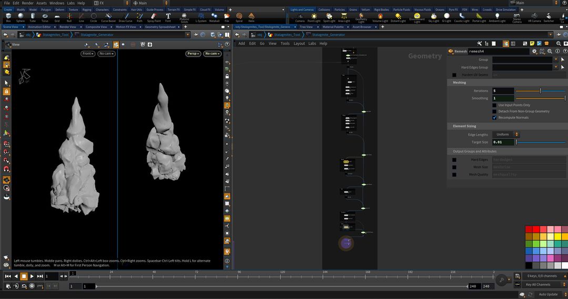Jump to the first frame
Screen dimensions: 568x299
7,276
